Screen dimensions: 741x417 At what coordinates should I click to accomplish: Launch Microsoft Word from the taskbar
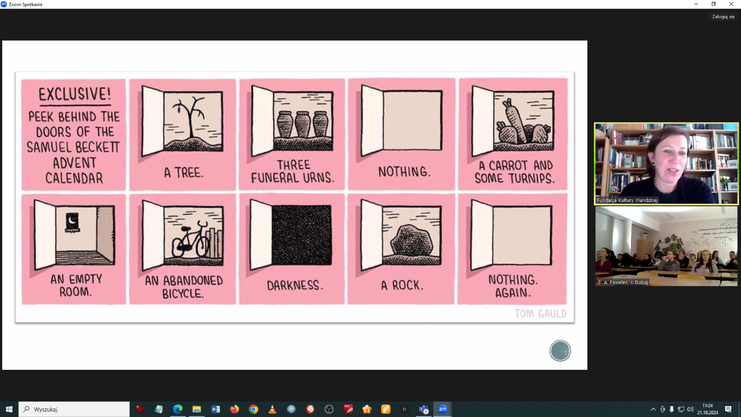(x=216, y=409)
